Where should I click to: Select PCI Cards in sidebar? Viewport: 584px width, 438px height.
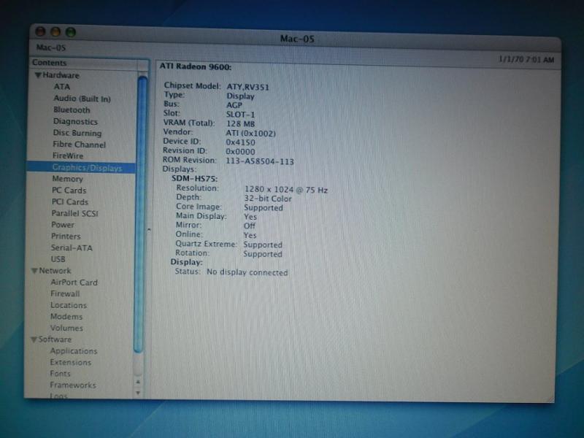69,202
